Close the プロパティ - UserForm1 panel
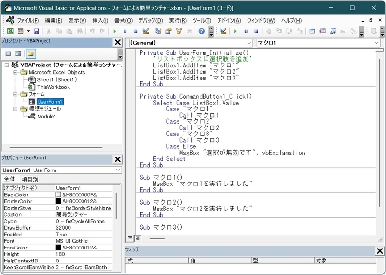This screenshot has width=386, height=275. coord(118,159)
